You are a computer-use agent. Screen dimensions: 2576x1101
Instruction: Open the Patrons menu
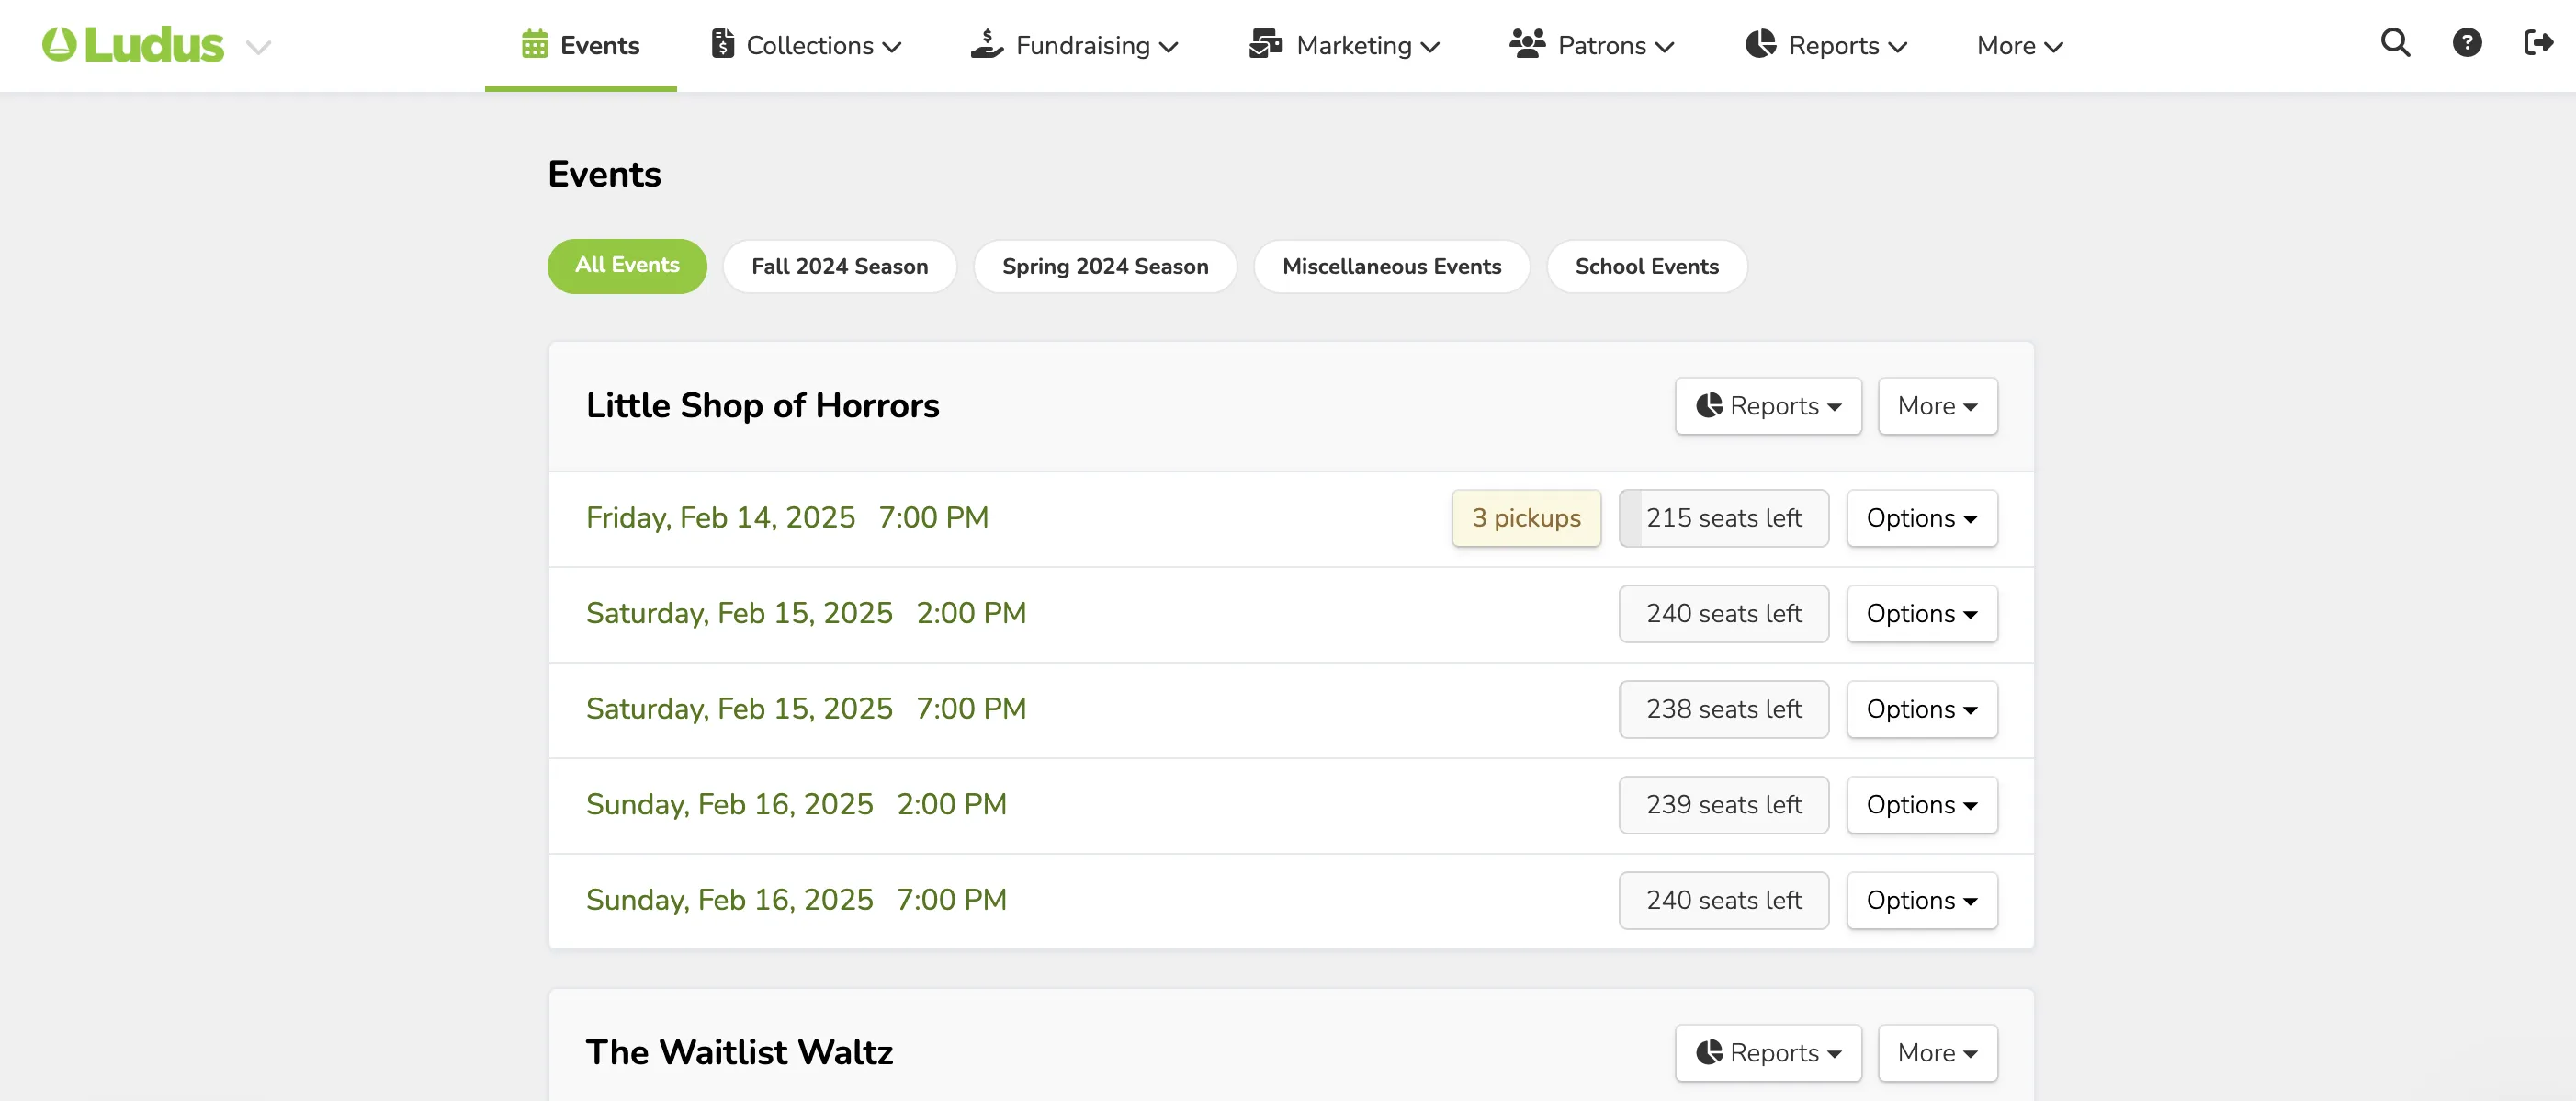[1592, 45]
